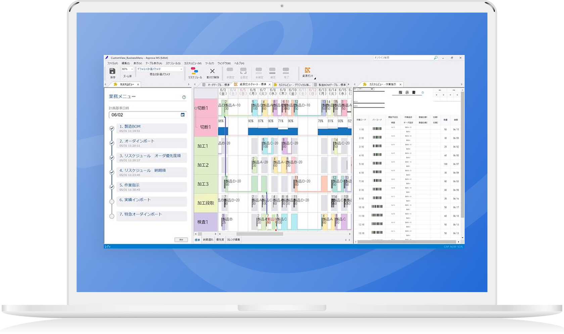The height and width of the screenshot is (334, 564).
Task: Click the online search magnifier icon
Action: 435,58
